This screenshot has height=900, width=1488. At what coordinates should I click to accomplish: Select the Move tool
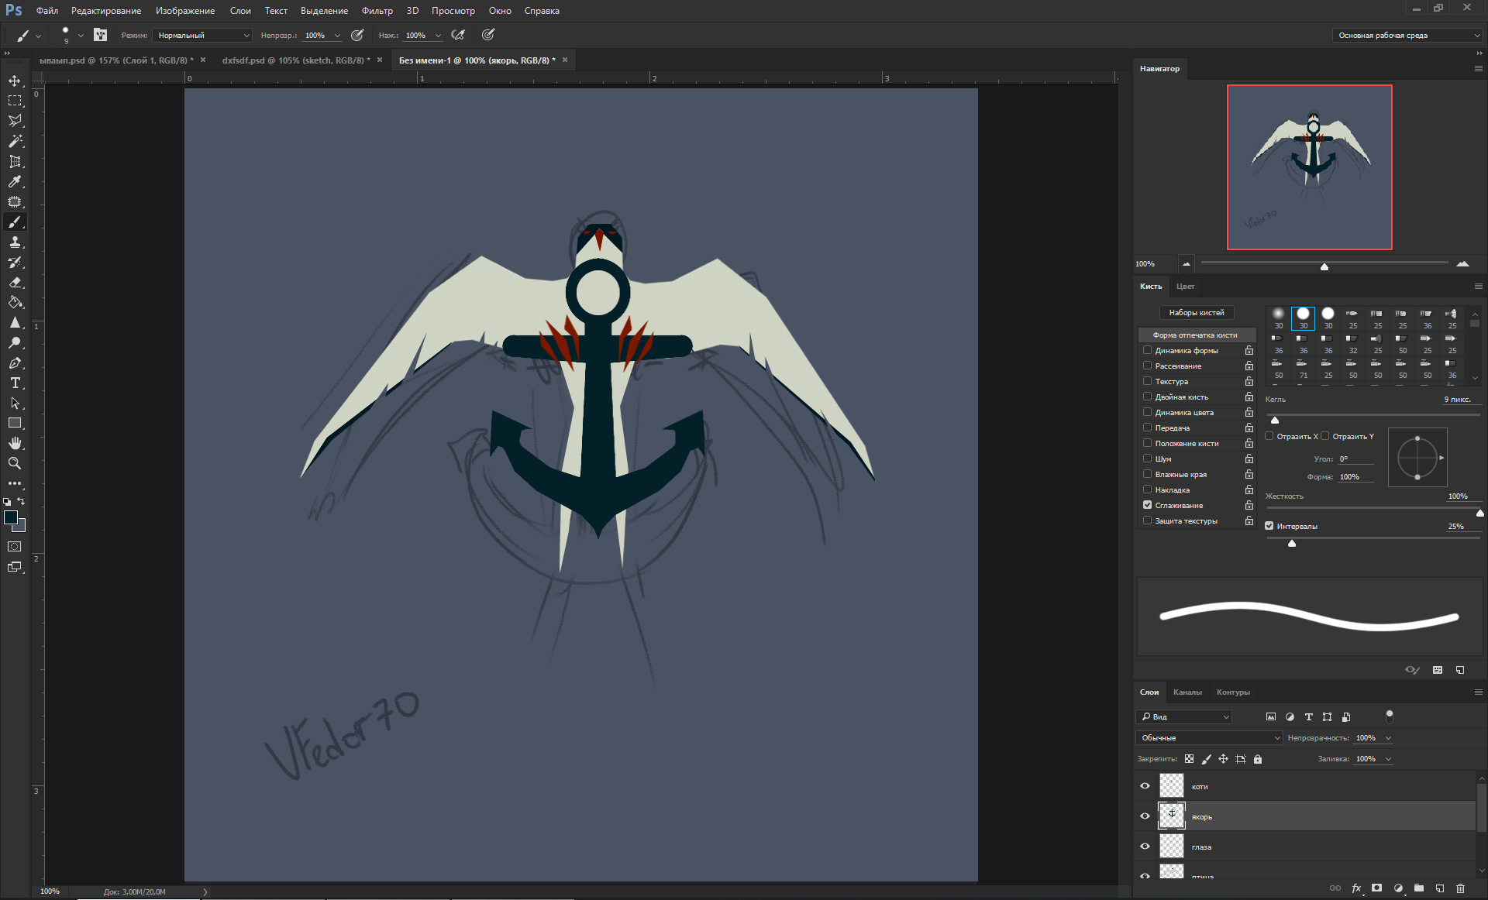(15, 81)
